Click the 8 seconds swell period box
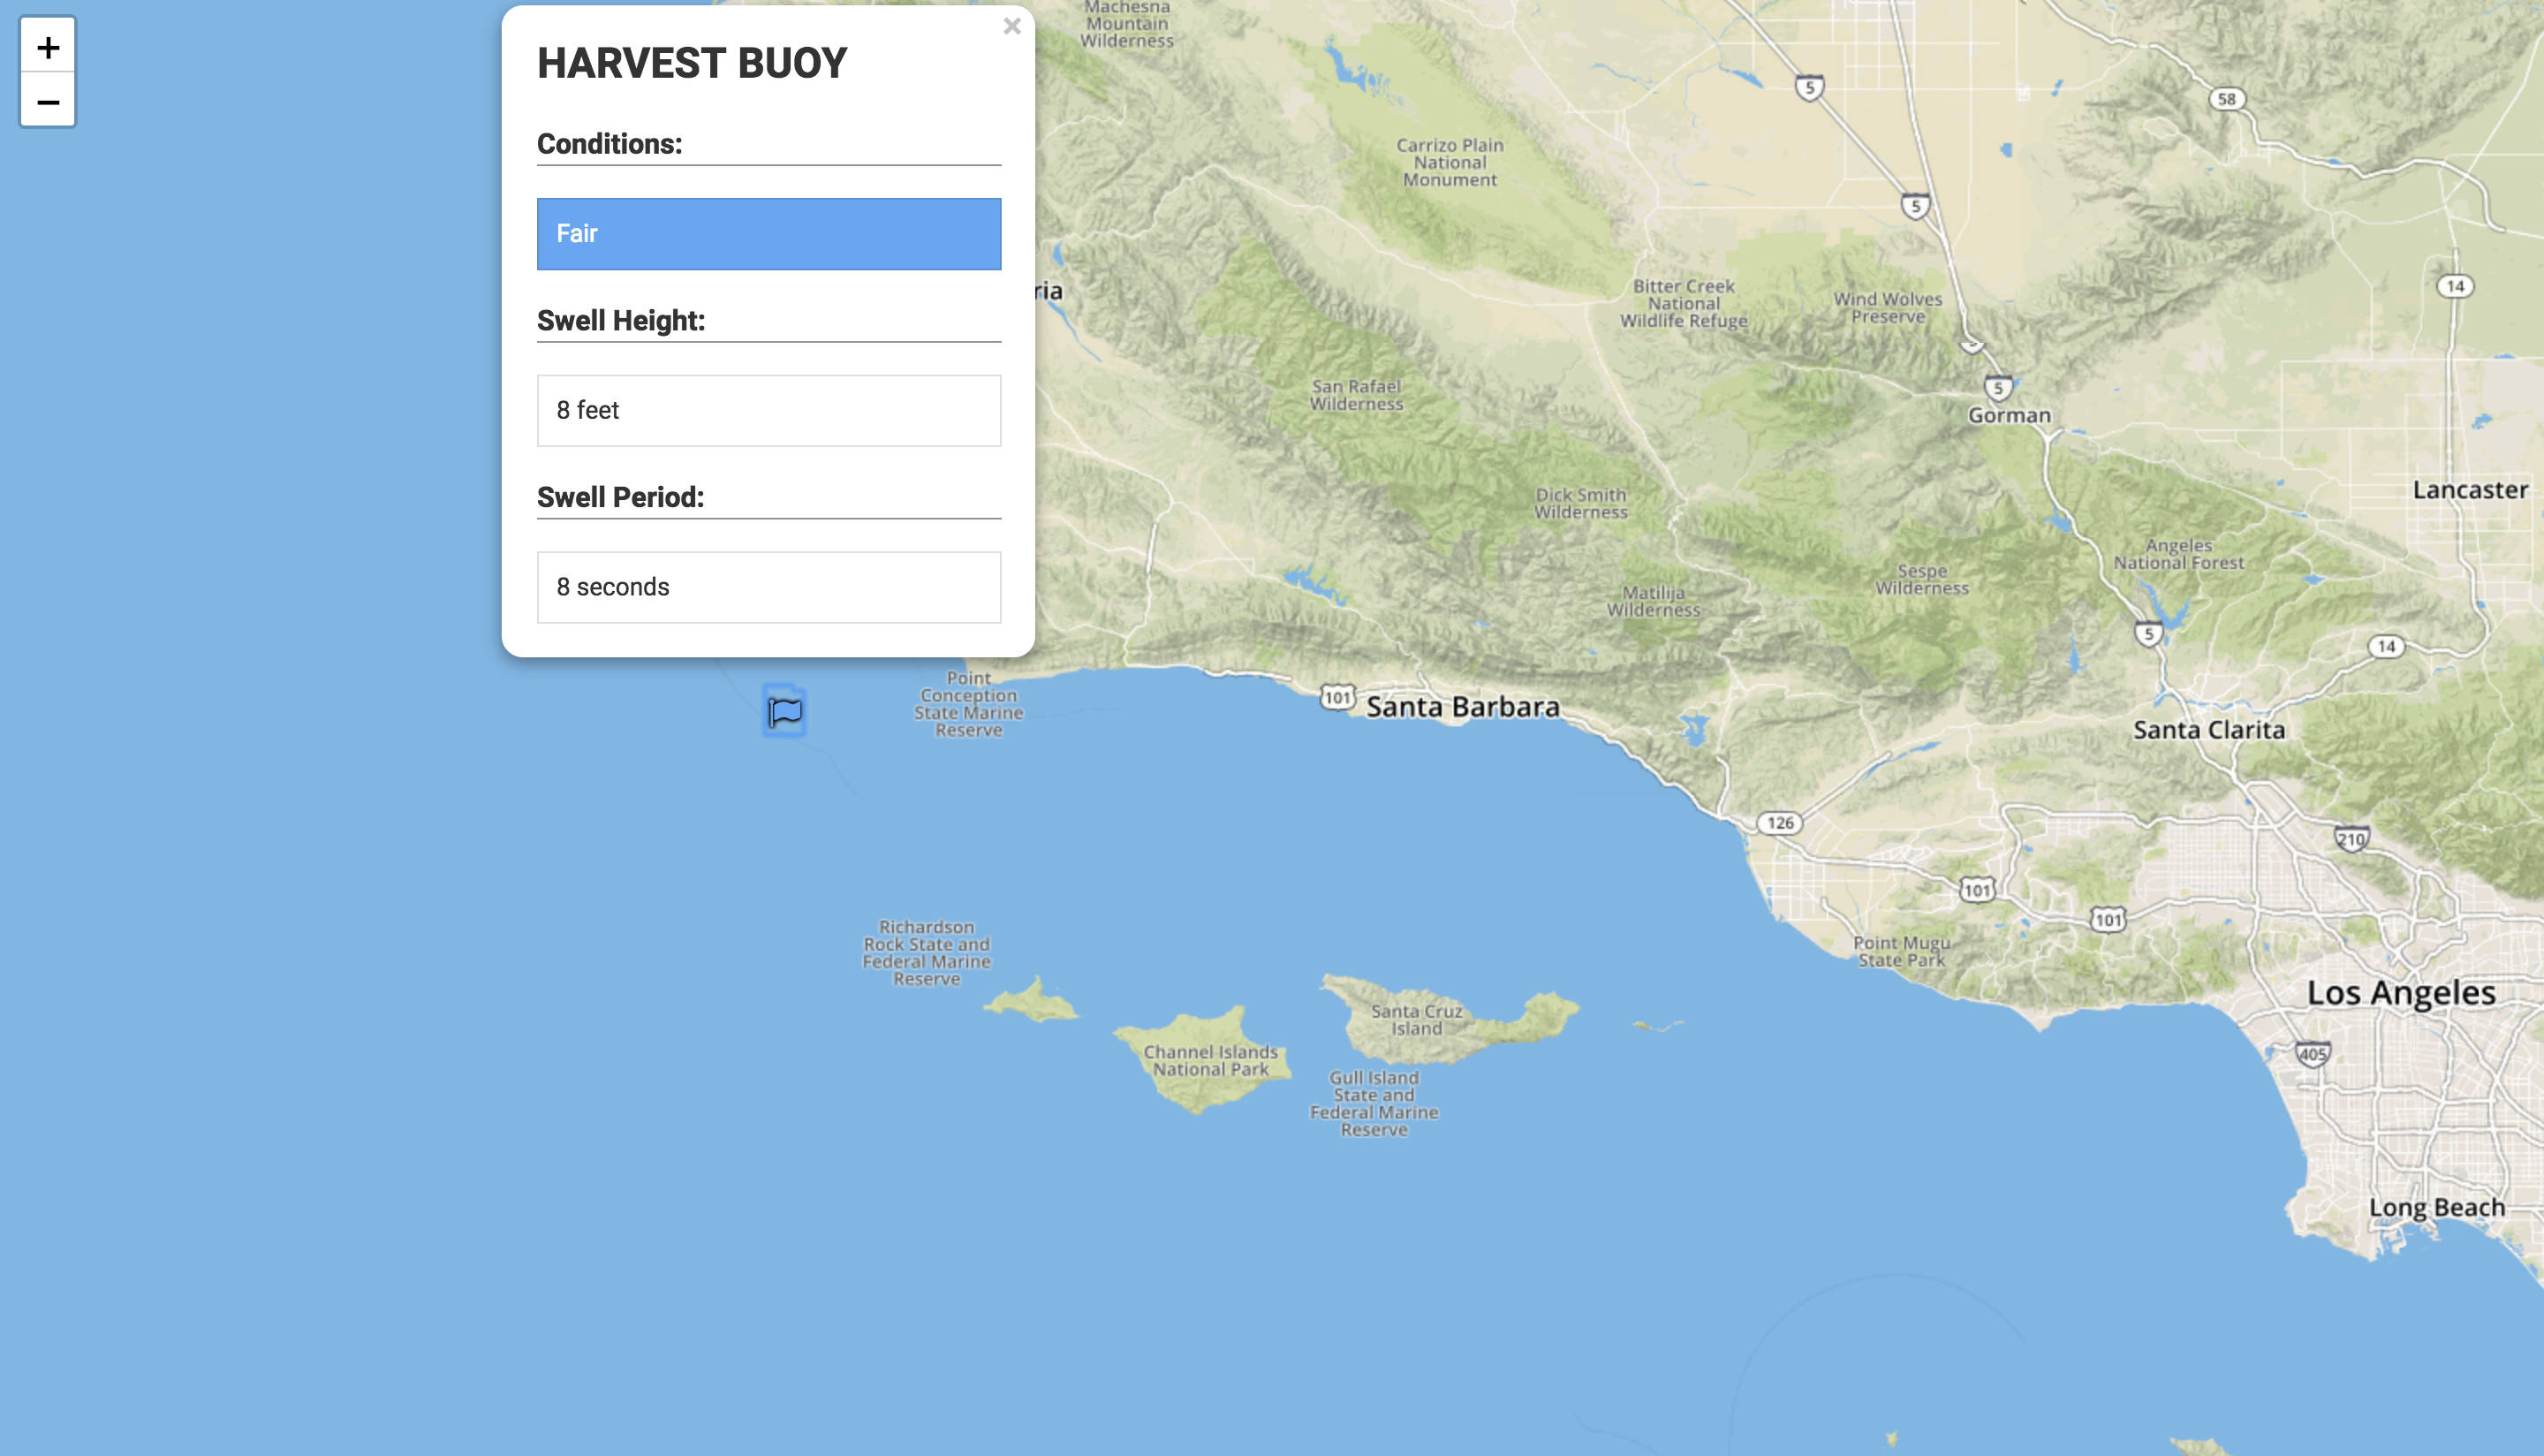Viewport: 2544px width, 1456px height. (768, 587)
